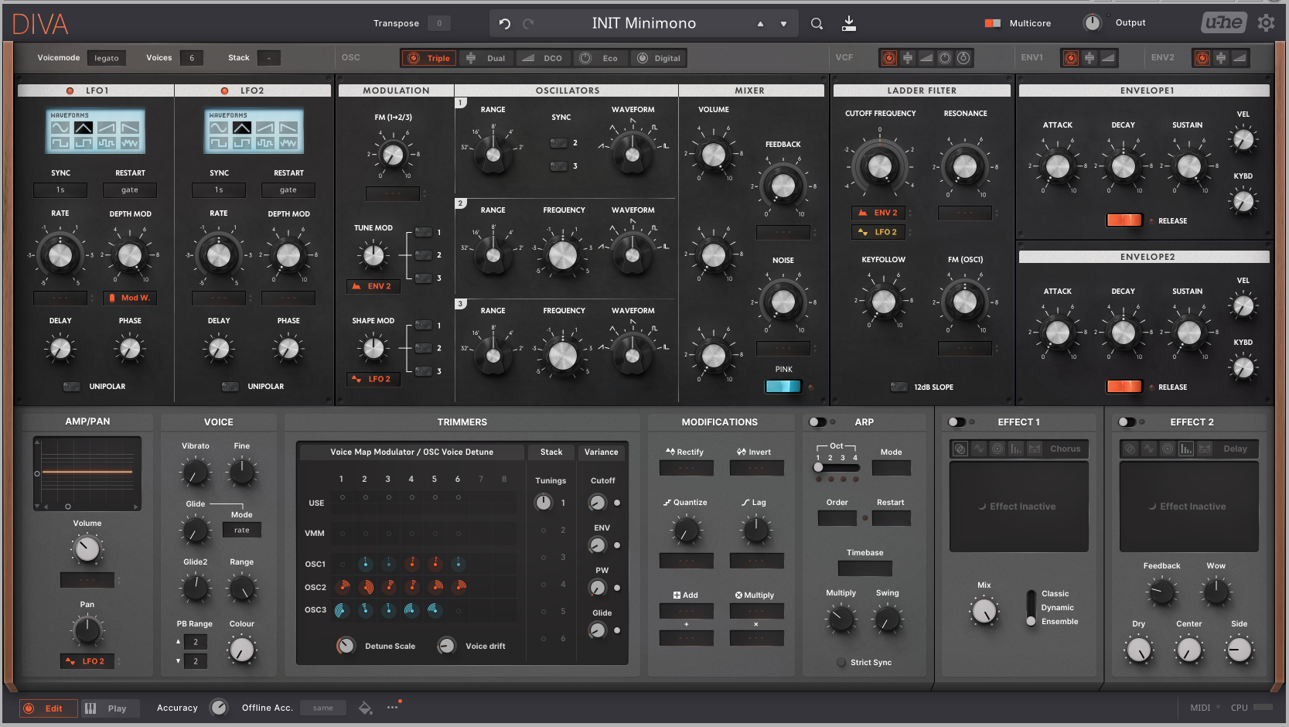Click the u-he logo
The image size is (1289, 727).
[x=1224, y=22]
